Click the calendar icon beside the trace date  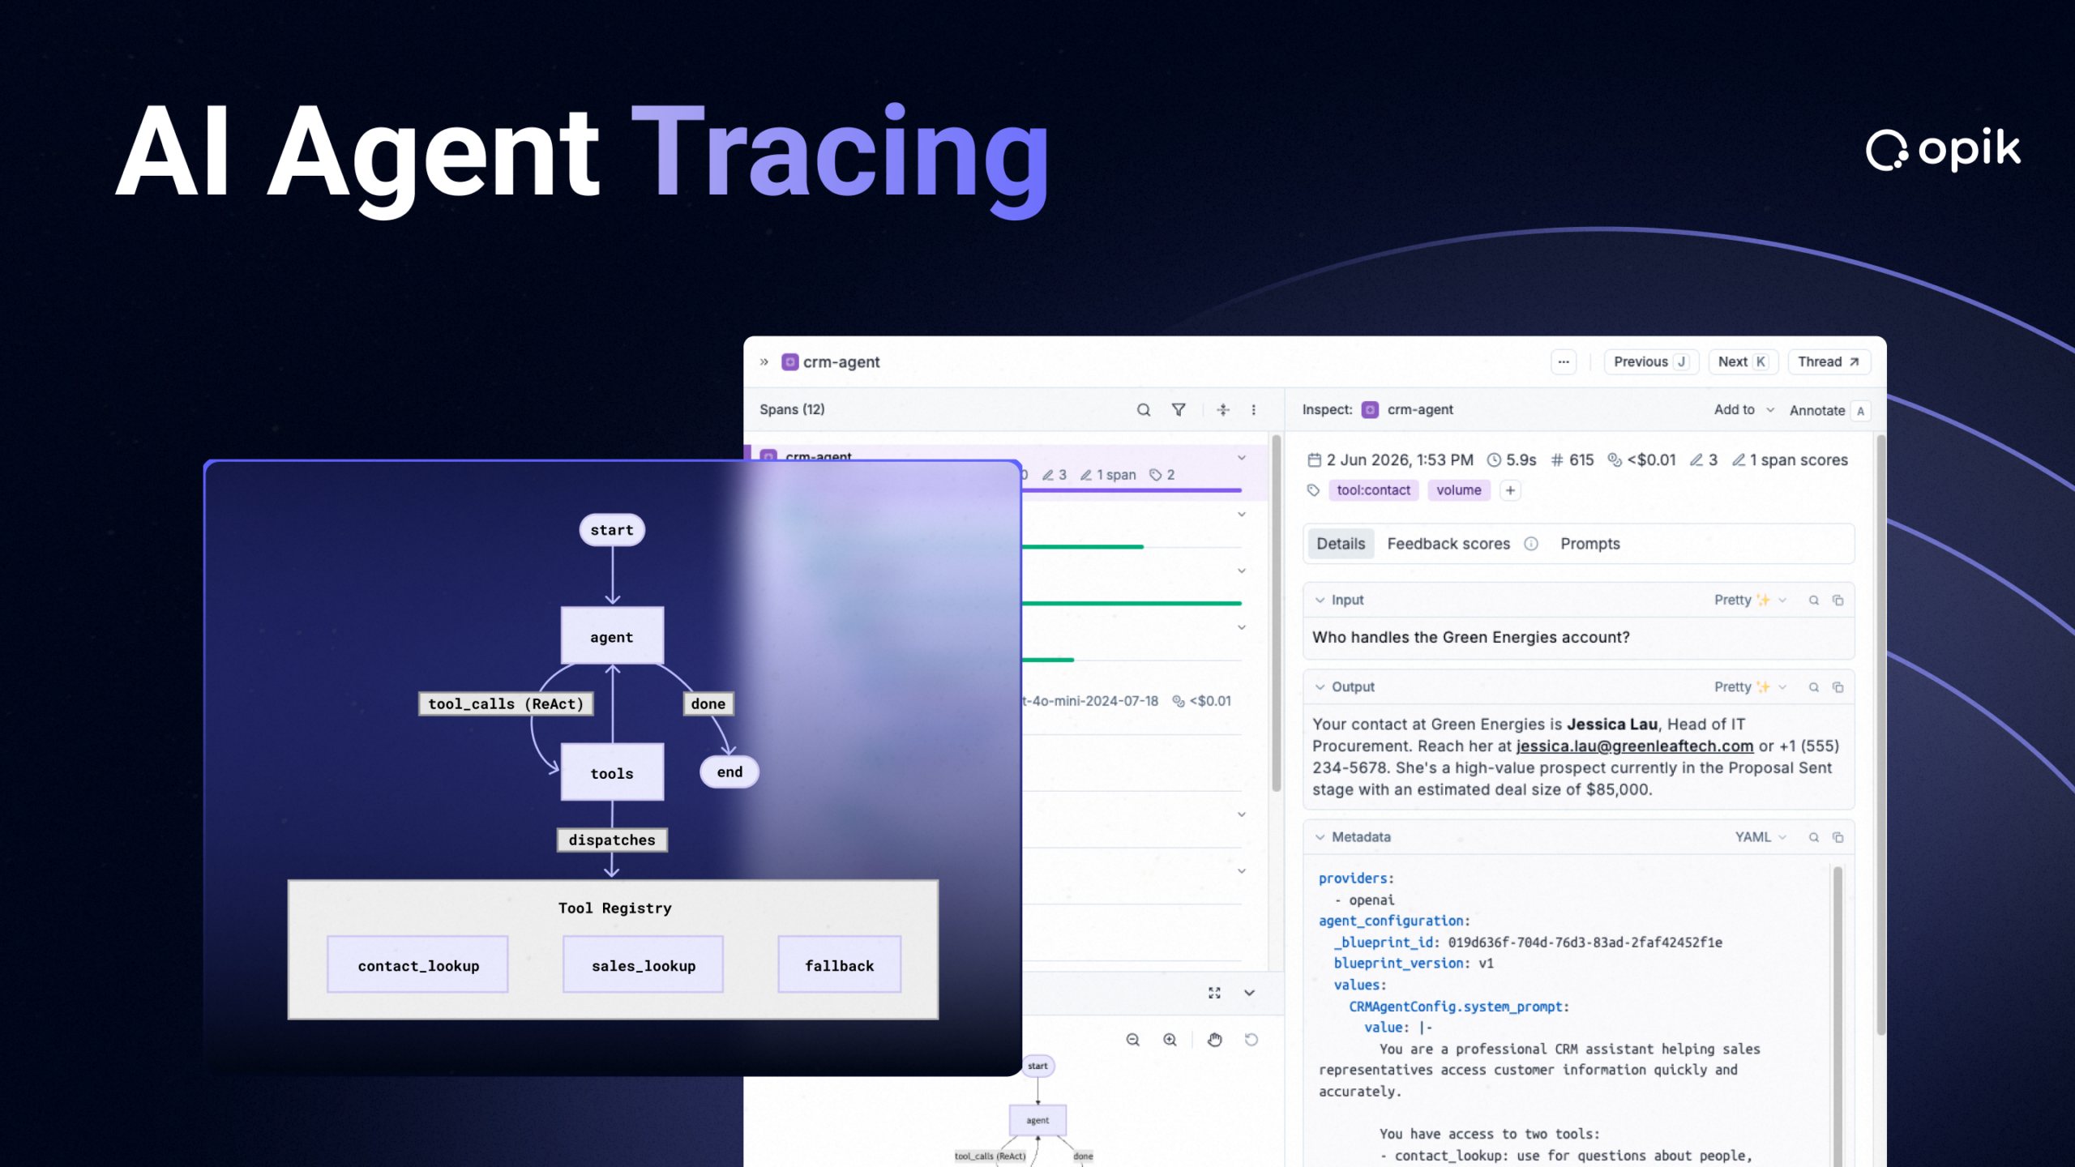1314,460
